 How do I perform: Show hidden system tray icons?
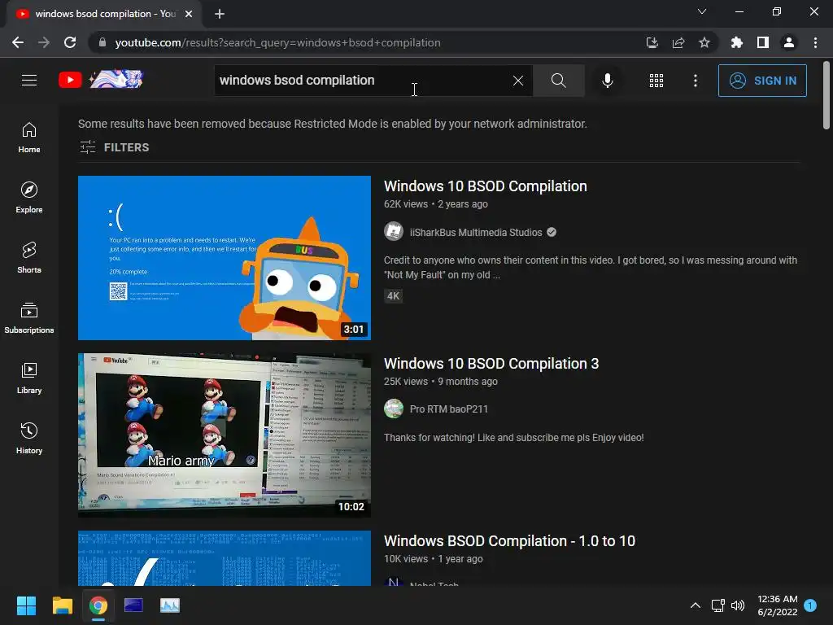[x=695, y=605]
